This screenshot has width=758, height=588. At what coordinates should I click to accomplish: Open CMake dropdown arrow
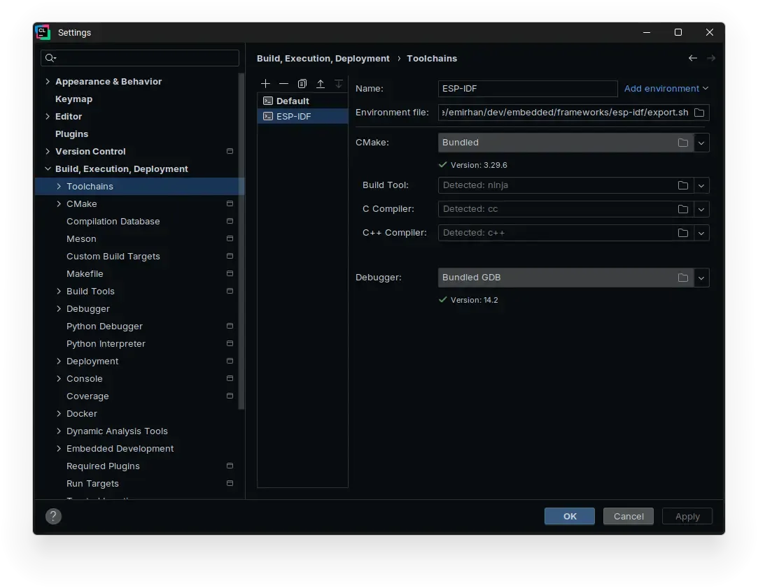tap(701, 143)
